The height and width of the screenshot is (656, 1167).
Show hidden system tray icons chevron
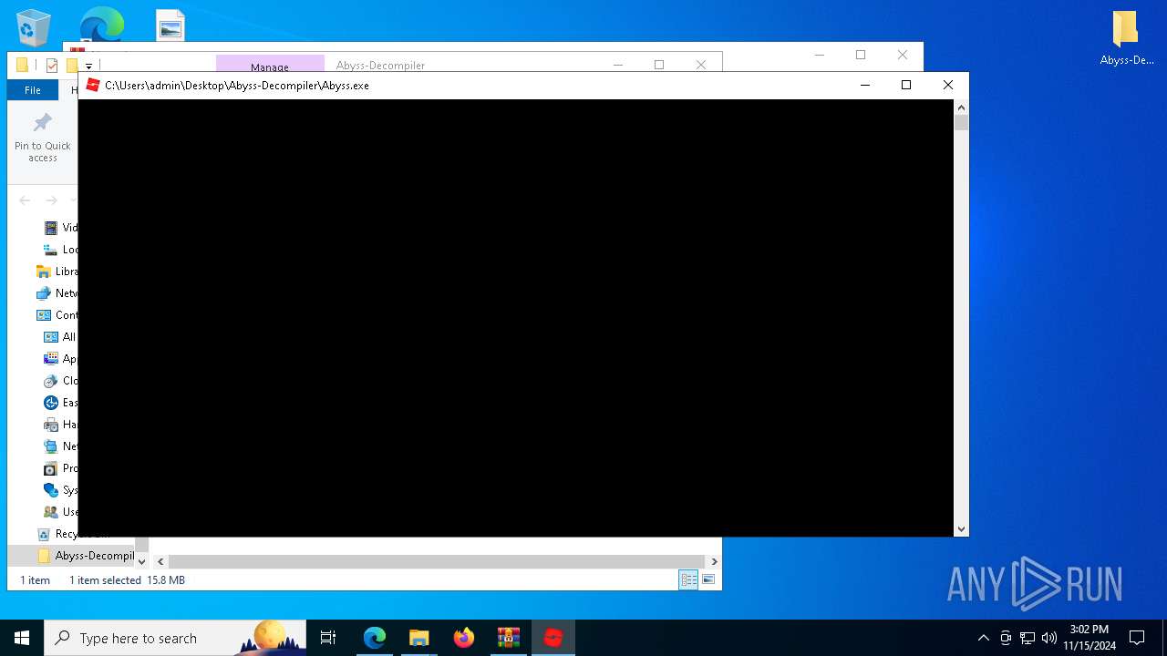click(983, 638)
